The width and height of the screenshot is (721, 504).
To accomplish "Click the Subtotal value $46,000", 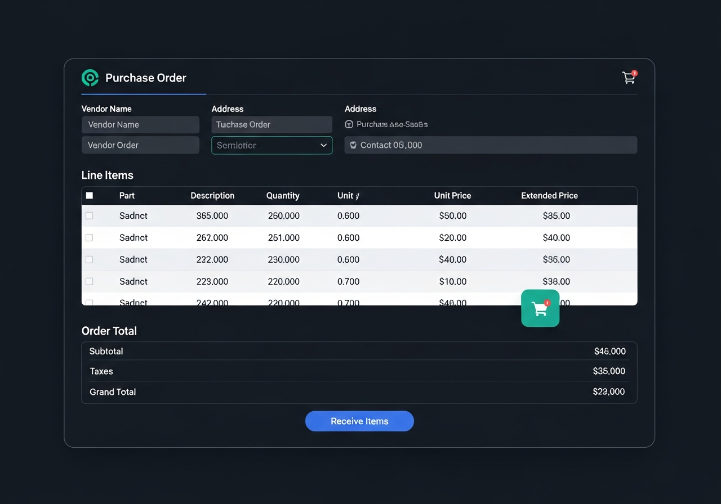I will pos(610,351).
